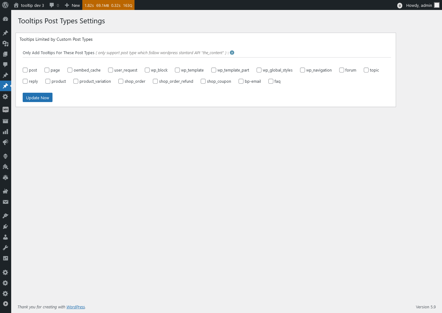
Task: Check the wp_template_part checkbox
Action: pyautogui.click(x=213, y=70)
